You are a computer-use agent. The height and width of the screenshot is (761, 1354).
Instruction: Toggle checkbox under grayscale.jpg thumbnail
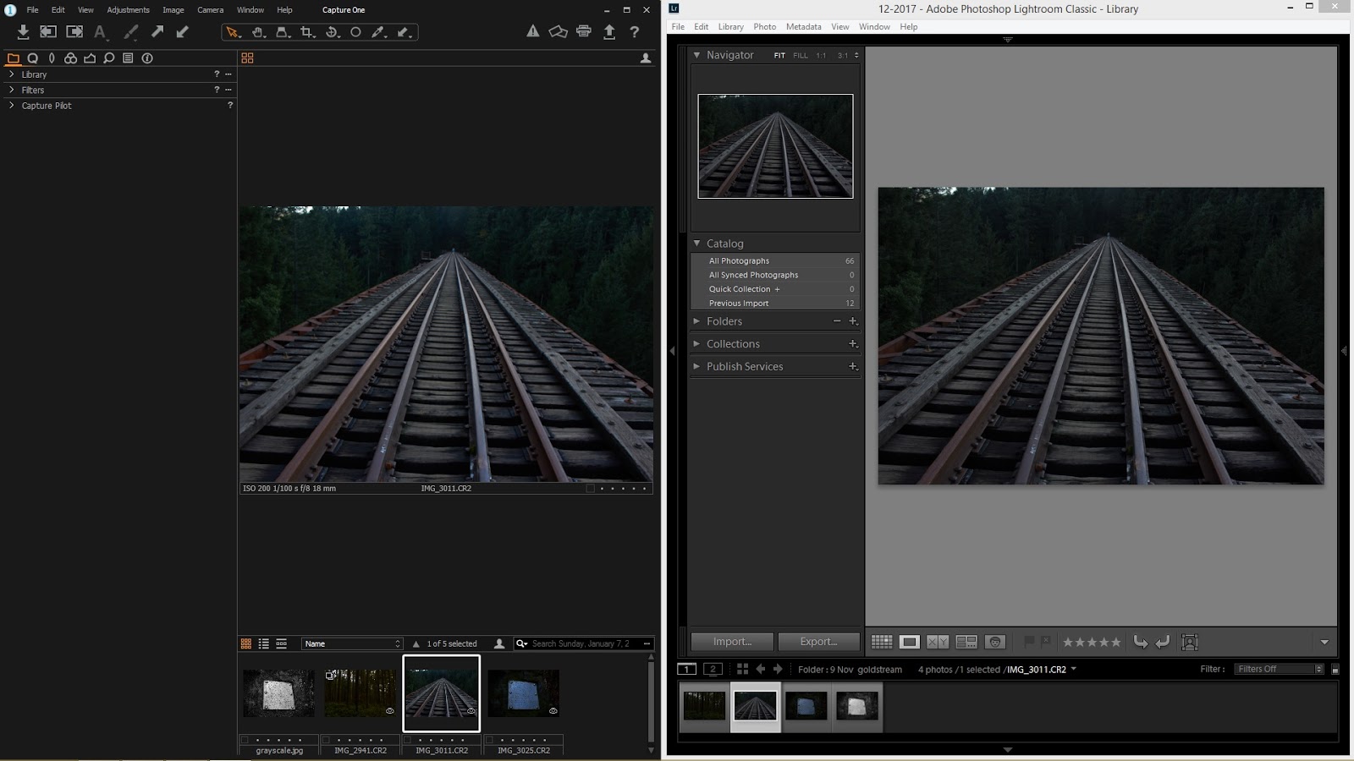pos(245,740)
